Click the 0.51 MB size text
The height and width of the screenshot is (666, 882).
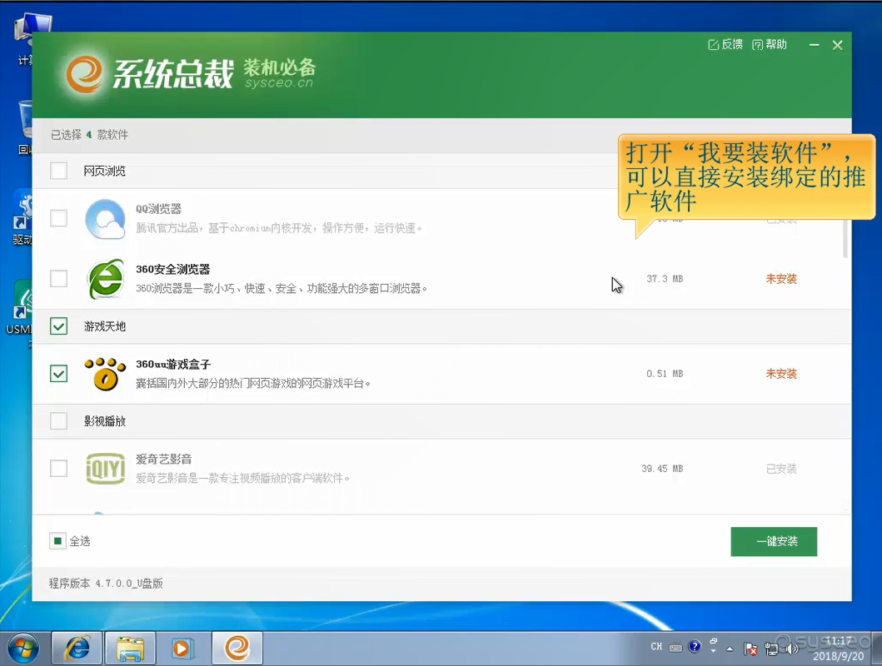point(665,374)
